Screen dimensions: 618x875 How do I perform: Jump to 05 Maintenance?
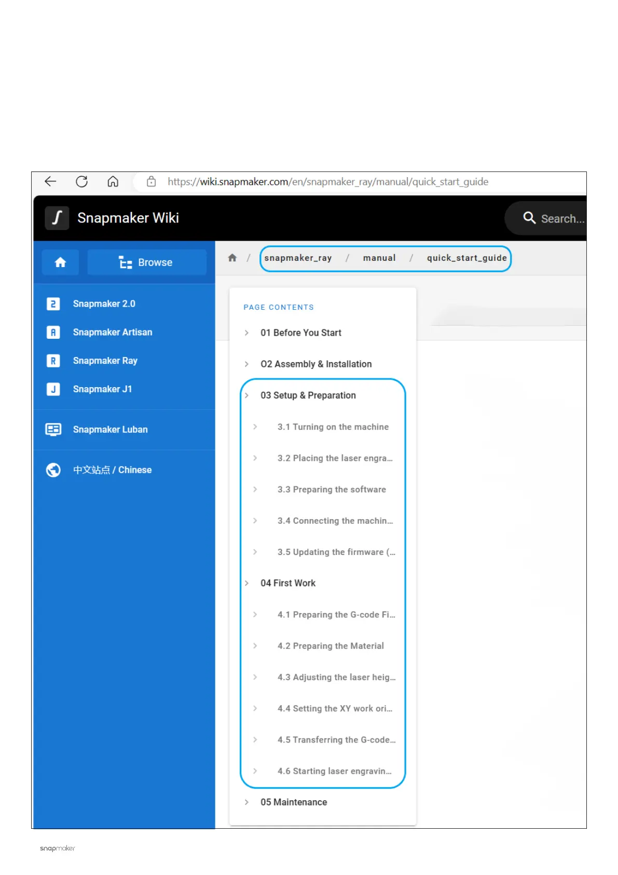[294, 802]
